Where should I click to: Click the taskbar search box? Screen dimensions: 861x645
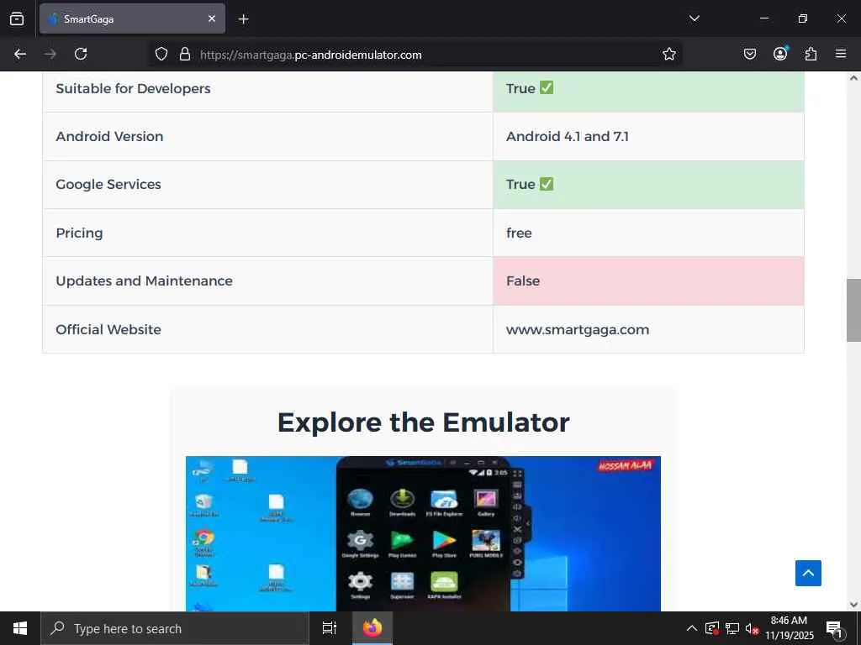(x=175, y=628)
